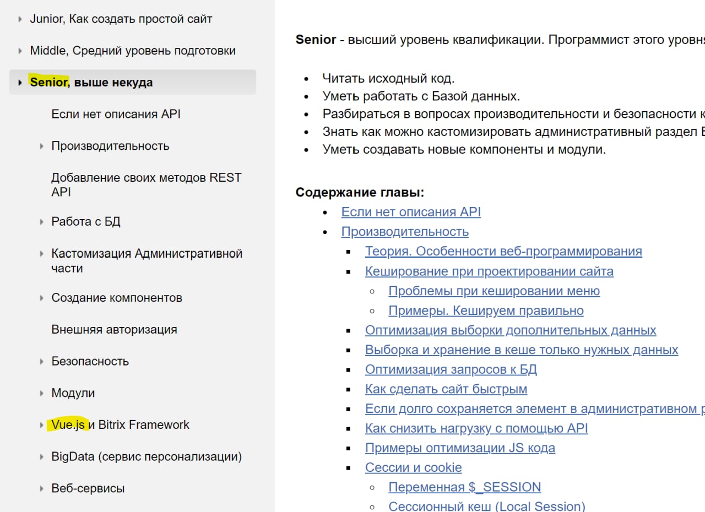705x512 pixels.
Task: Click the Сессии и cookie link
Action: point(413,467)
